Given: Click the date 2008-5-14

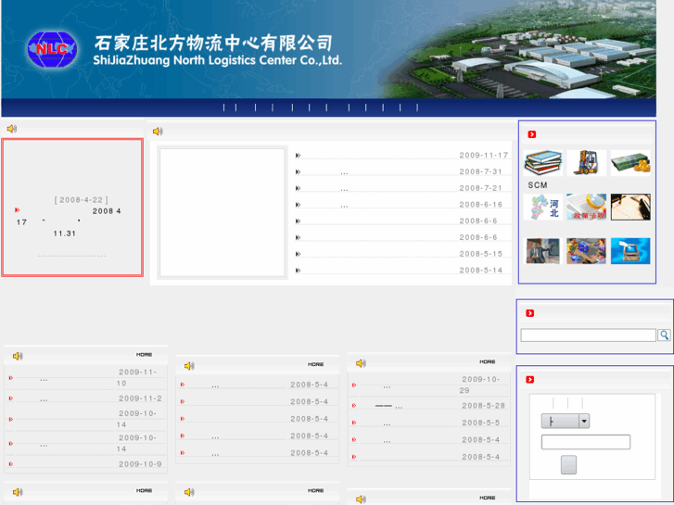Looking at the screenshot, I should (480, 270).
